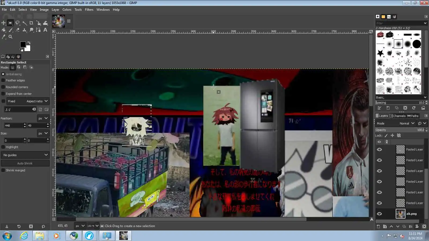Select the Free Select lasso tool
Screen dimensions: 429x241
coord(17,23)
